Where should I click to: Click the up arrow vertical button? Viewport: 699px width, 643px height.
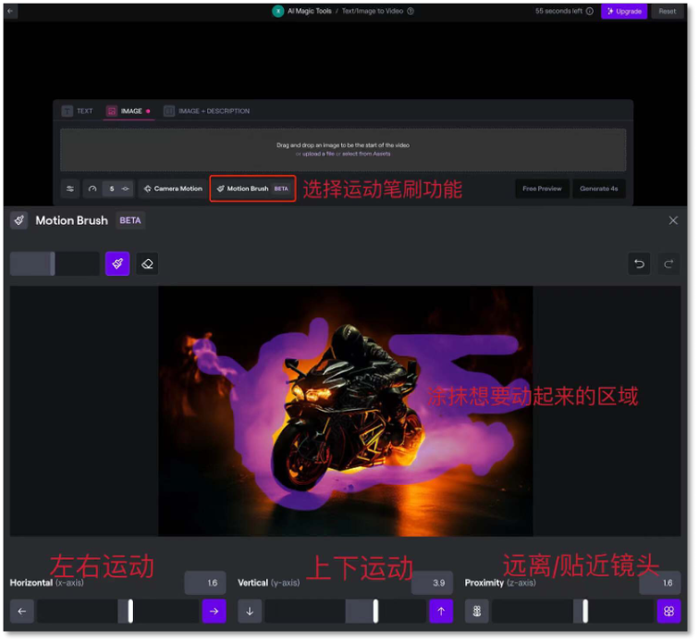tap(441, 612)
